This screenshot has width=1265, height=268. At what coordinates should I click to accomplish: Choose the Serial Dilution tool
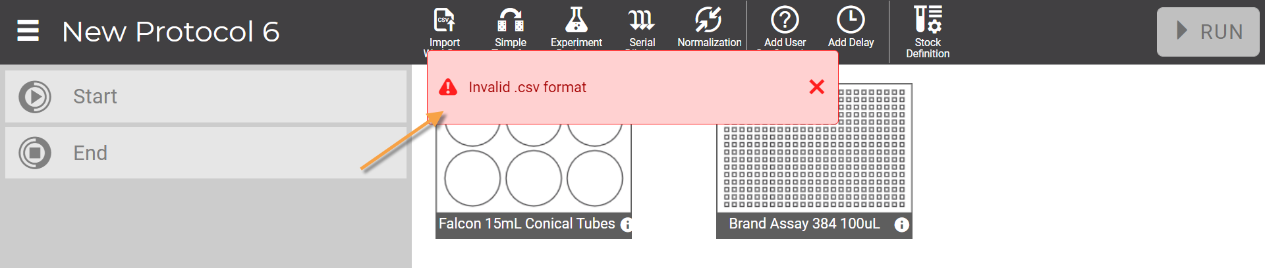point(642,20)
